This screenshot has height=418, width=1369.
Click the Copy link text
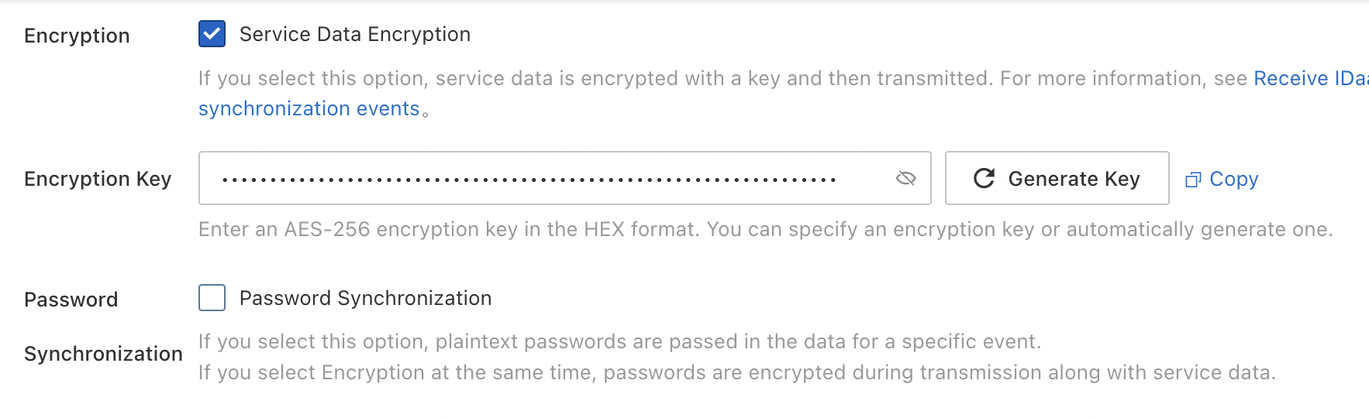click(1233, 179)
